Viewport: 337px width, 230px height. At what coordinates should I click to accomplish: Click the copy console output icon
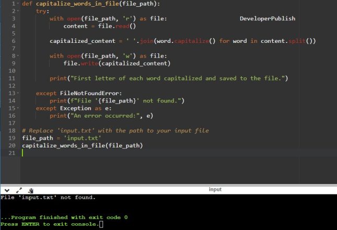click(x=31, y=190)
